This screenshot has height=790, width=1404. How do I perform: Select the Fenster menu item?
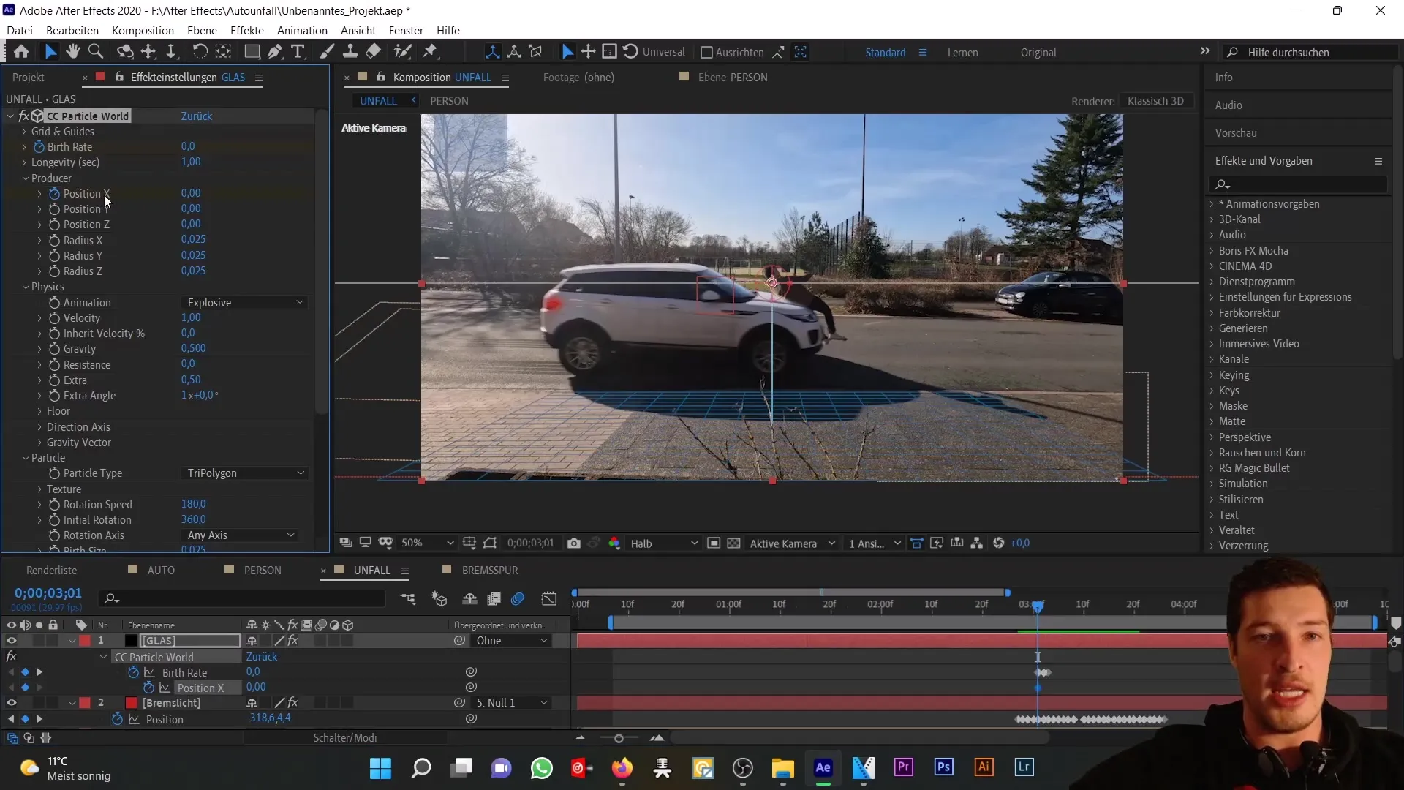click(x=406, y=30)
